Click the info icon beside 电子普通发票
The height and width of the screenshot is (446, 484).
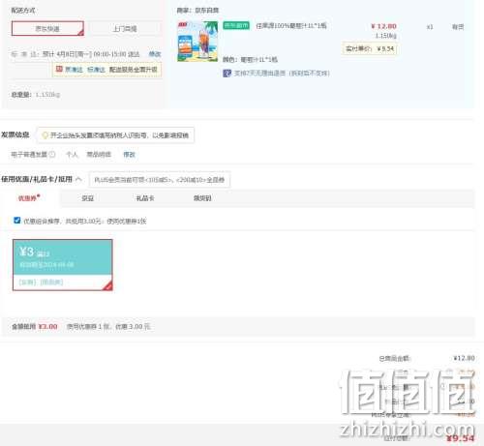(x=52, y=155)
